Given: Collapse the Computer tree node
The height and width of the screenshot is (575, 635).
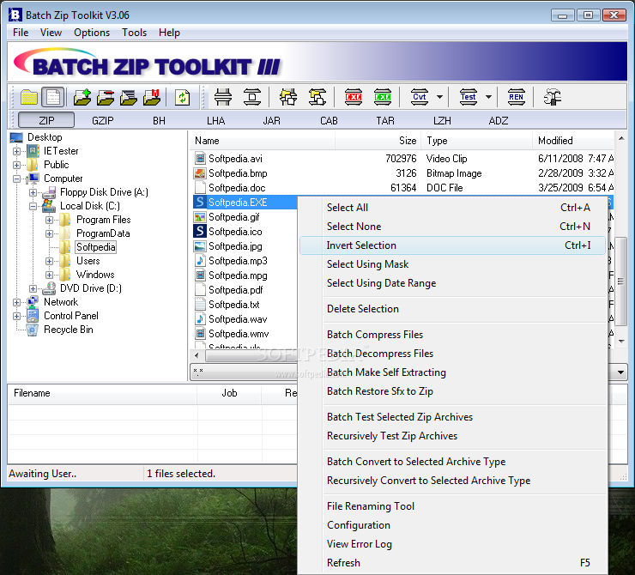Looking at the screenshot, I should 16,179.
